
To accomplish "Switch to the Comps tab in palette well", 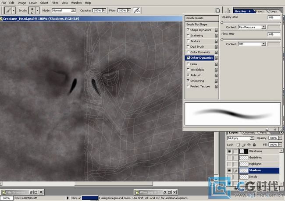I will tap(273, 11).
